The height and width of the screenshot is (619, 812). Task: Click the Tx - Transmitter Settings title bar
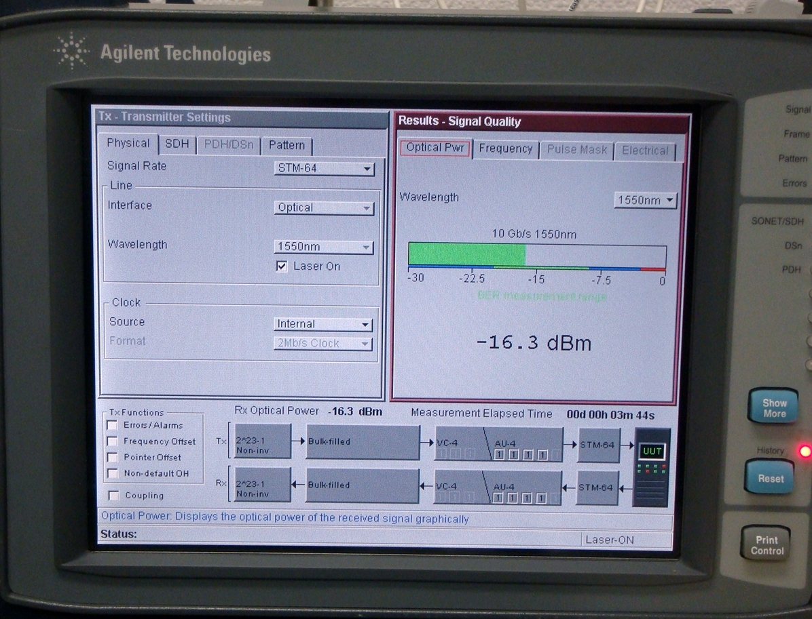click(x=241, y=117)
